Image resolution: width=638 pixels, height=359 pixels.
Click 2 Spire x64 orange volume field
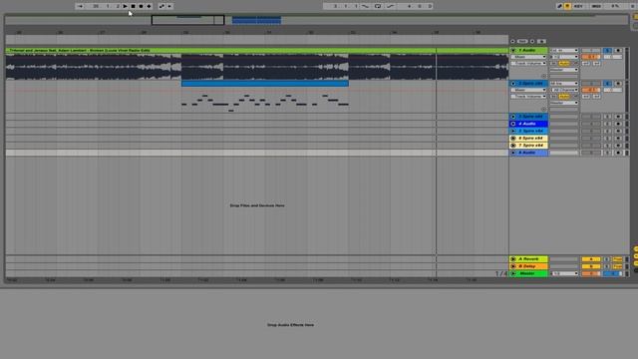[591, 90]
